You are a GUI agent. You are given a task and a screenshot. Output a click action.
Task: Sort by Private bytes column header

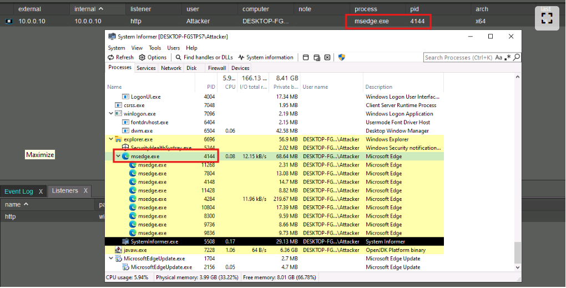(x=285, y=87)
